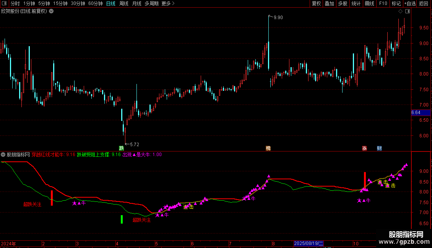Select the 5分钟 timeframe
This screenshot has width=432, height=248.
point(44,3)
